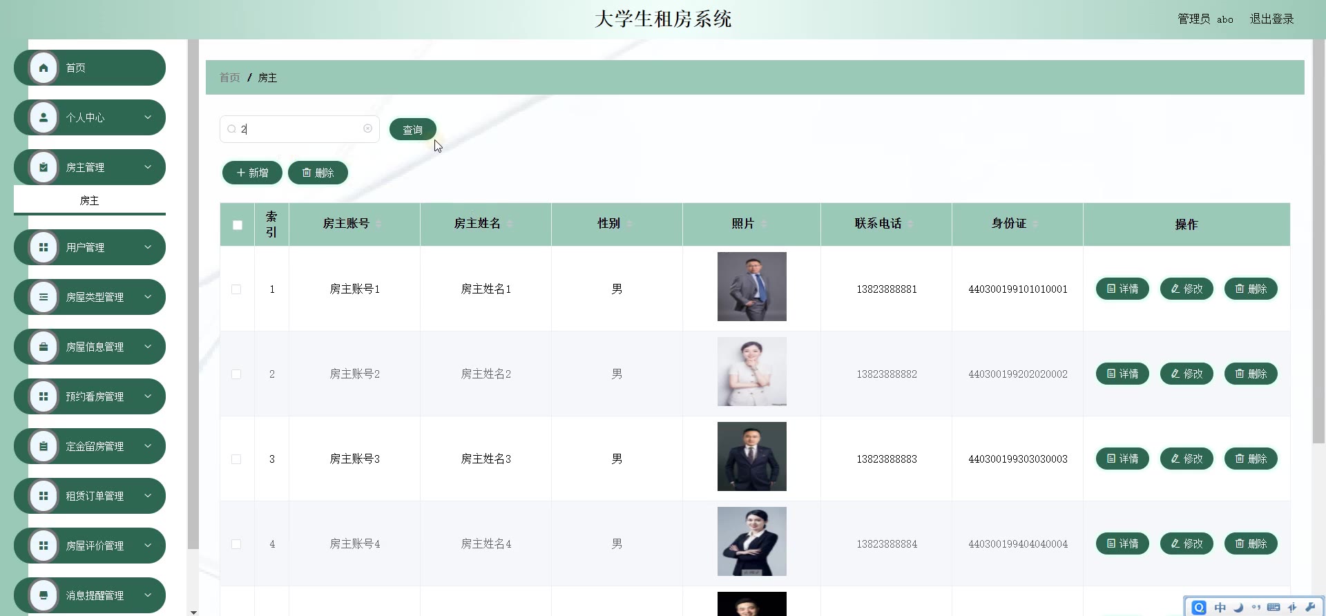Collapse the 房主管理 menu chevron
The height and width of the screenshot is (616, 1326).
point(148,167)
